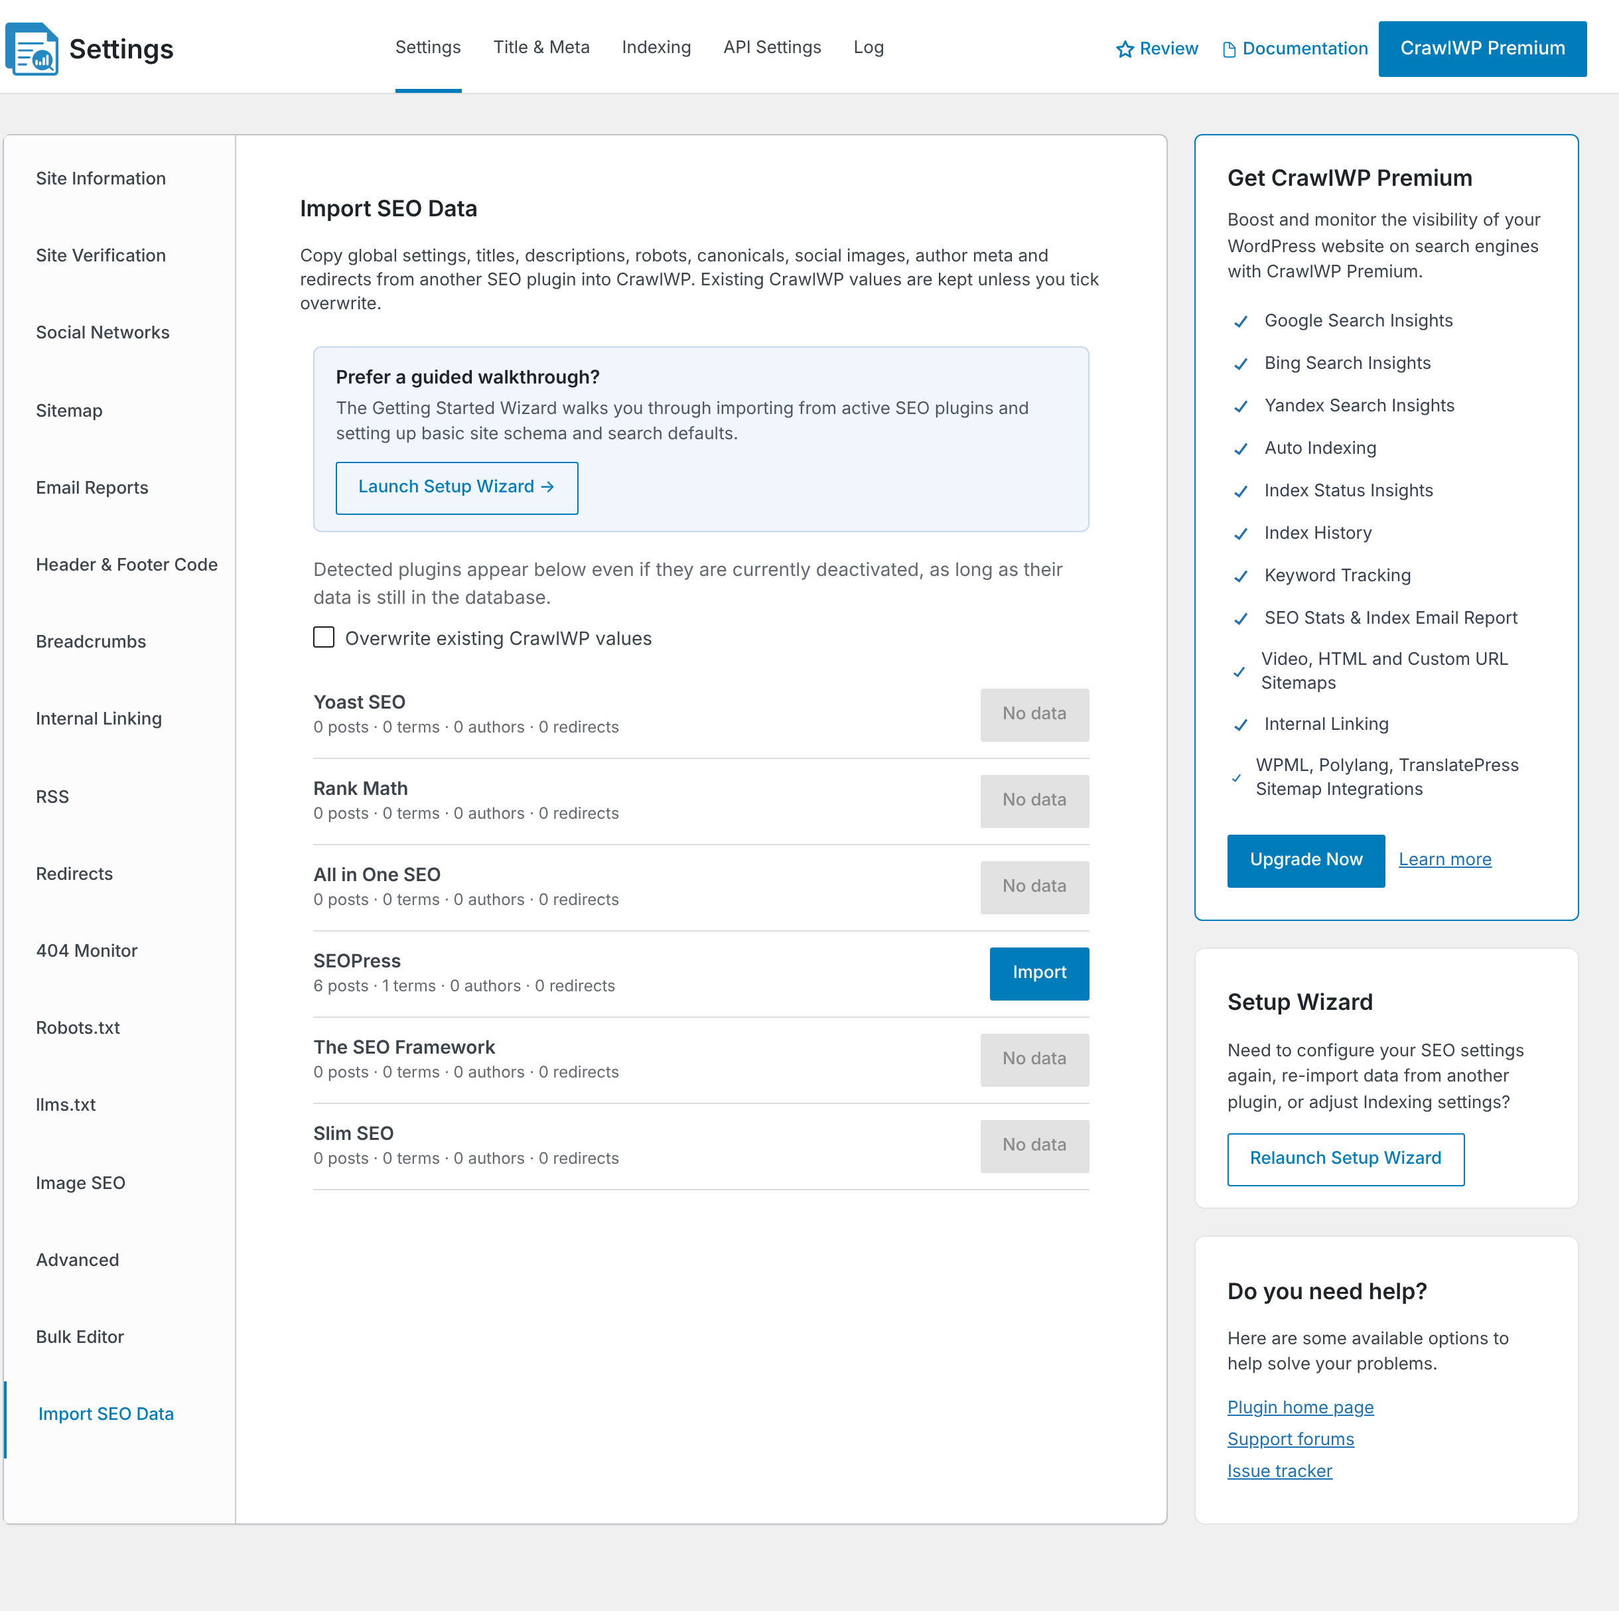
Task: Open Site Verification settings
Action: click(101, 255)
